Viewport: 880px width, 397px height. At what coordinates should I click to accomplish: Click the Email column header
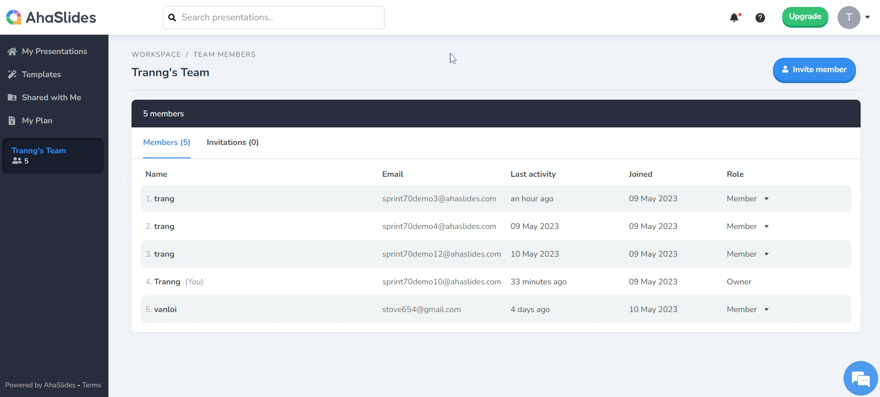coord(393,174)
